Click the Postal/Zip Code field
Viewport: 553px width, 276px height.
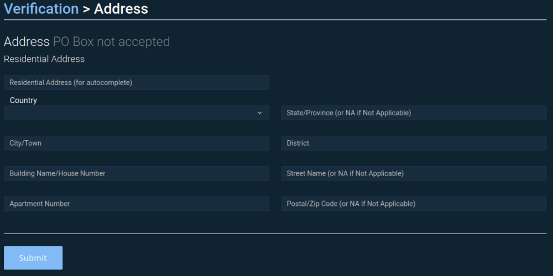[x=413, y=204]
